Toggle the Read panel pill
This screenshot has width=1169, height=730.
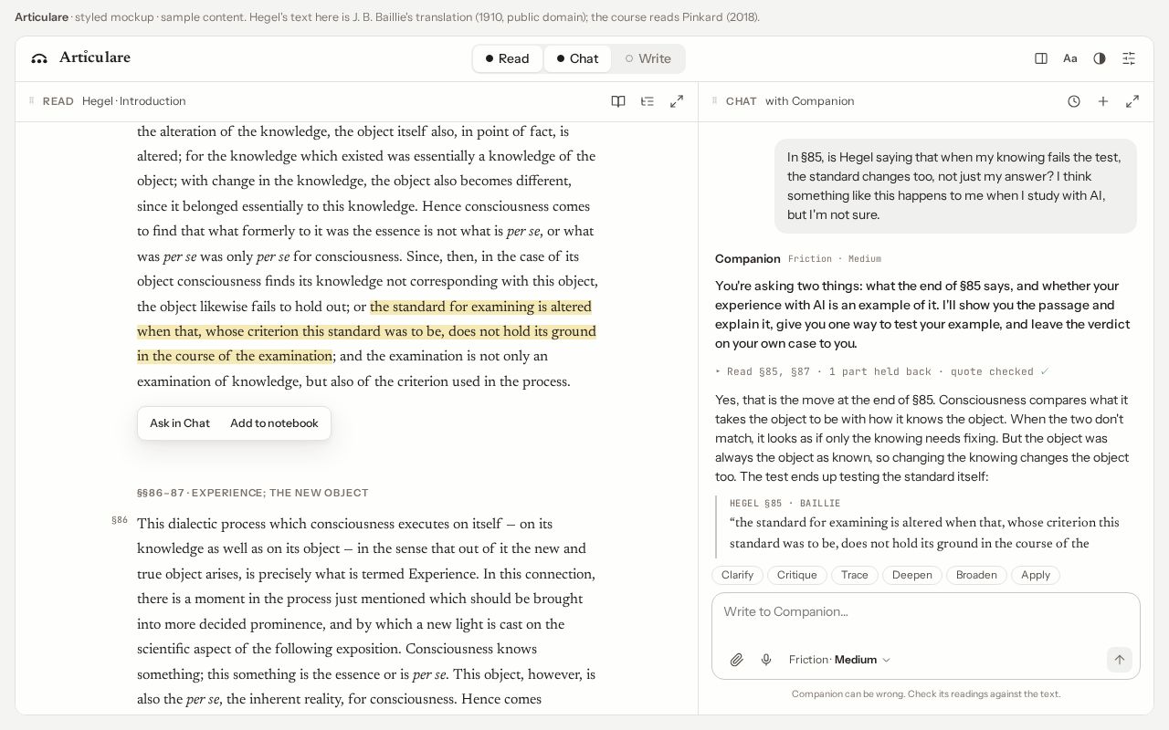pyautogui.click(x=508, y=58)
